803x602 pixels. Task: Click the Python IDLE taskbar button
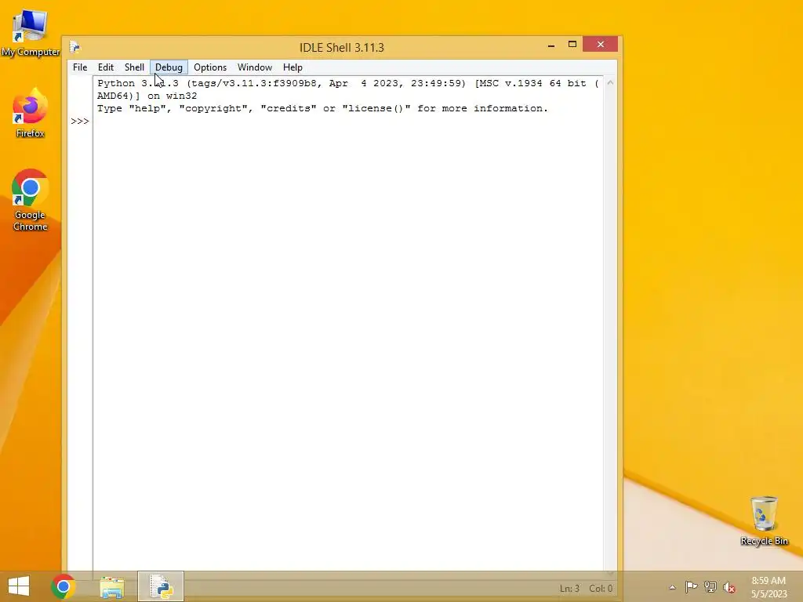(161, 586)
